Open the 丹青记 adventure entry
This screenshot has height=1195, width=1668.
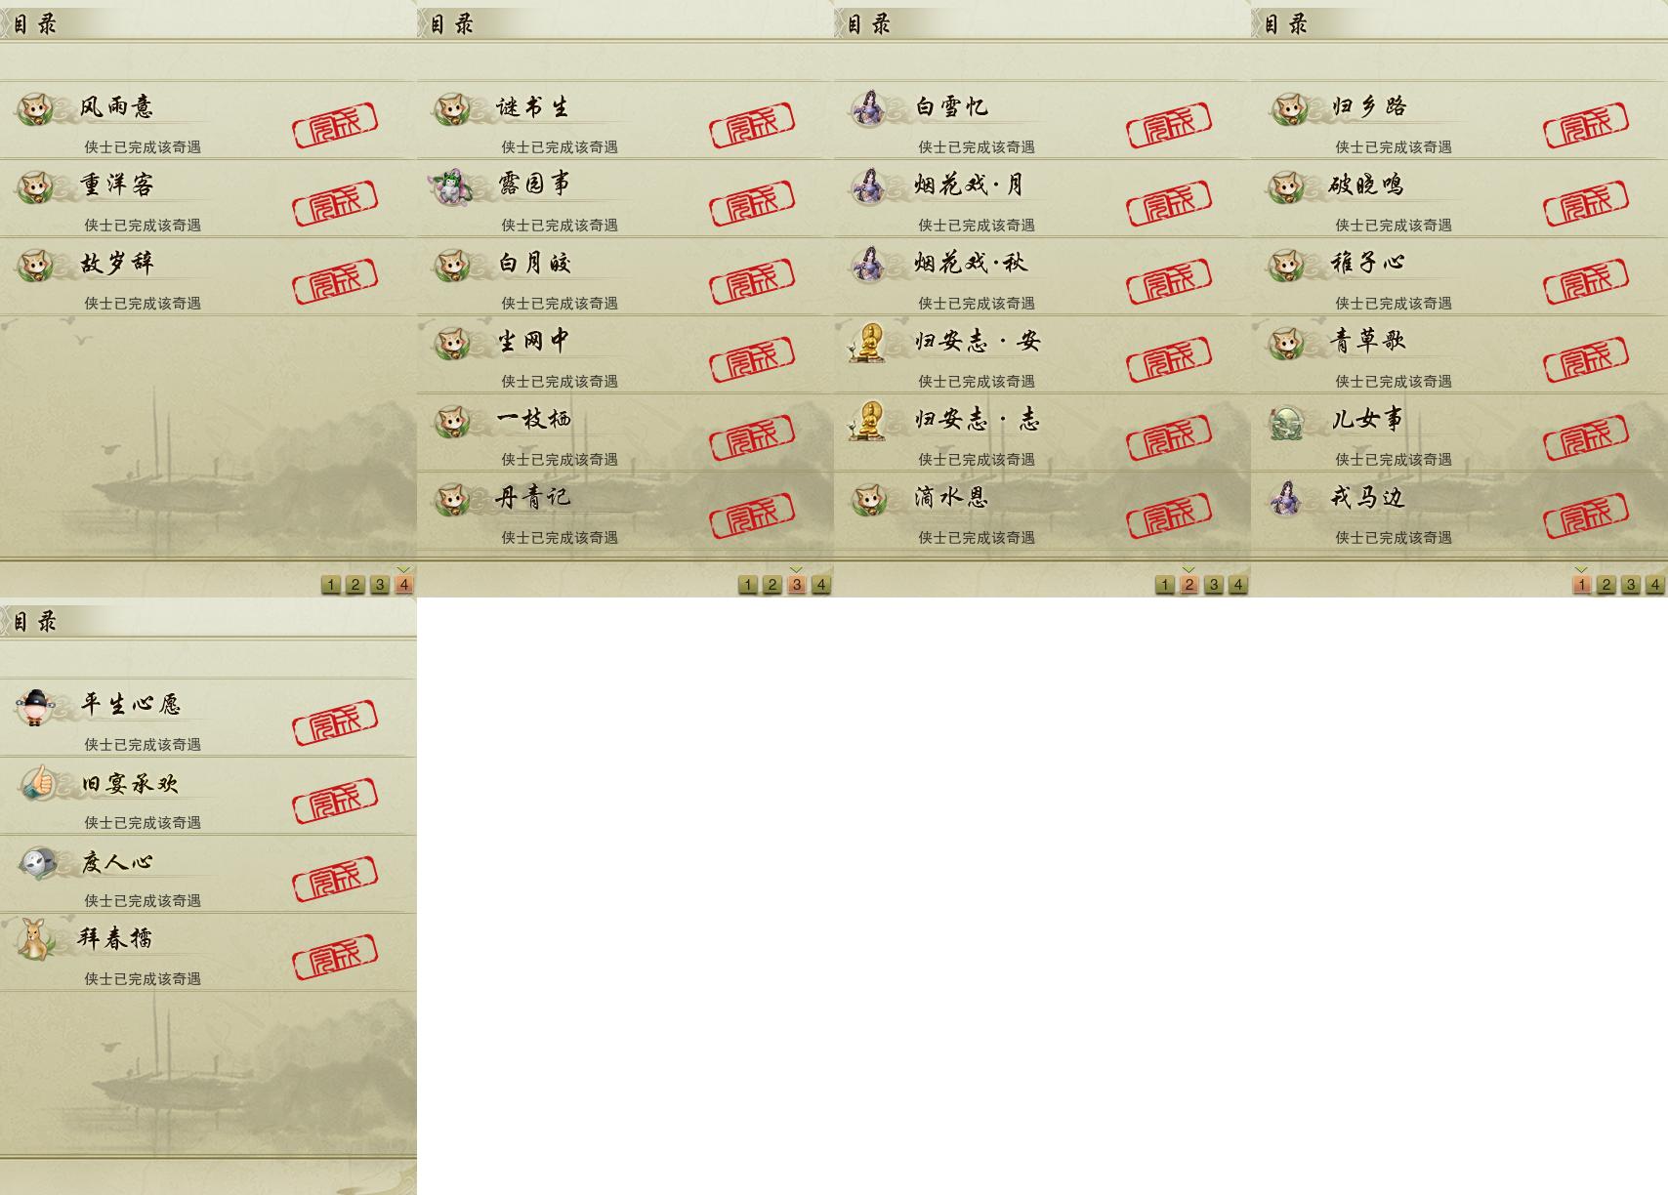[625, 511]
